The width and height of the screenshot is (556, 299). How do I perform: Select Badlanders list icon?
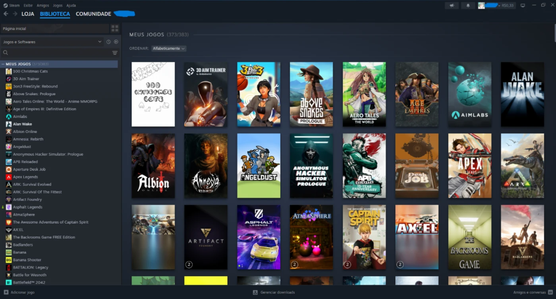tap(9, 245)
